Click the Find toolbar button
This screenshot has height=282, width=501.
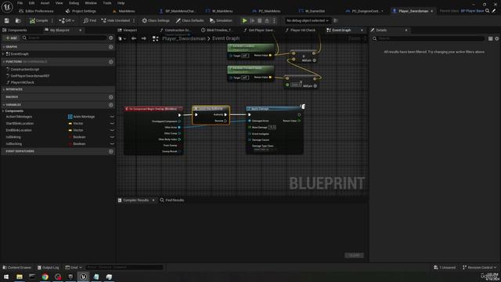click(x=89, y=20)
